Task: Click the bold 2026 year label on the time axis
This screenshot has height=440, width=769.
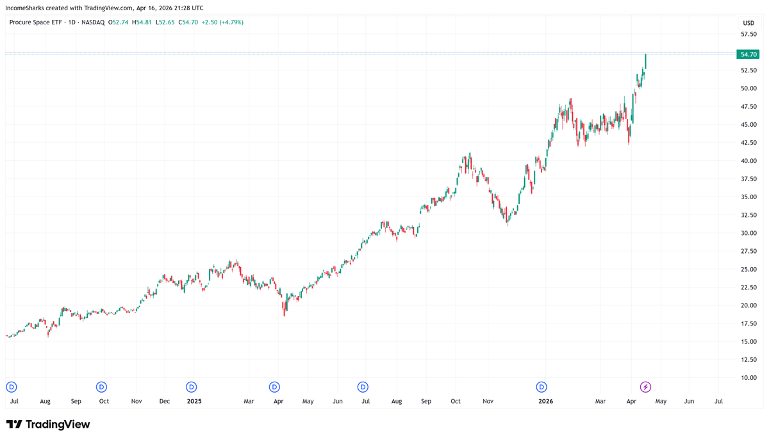Action: coord(545,402)
